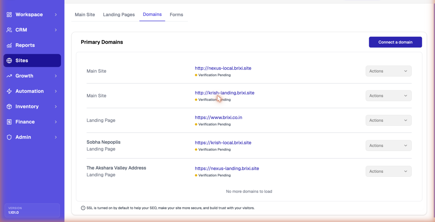Click Landing Page label beside www.brixi.co.in
The image size is (435, 222).
click(101, 120)
